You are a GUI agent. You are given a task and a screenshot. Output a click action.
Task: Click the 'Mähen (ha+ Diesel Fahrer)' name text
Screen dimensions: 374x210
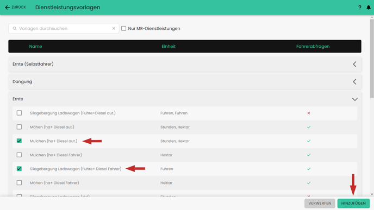point(54,183)
